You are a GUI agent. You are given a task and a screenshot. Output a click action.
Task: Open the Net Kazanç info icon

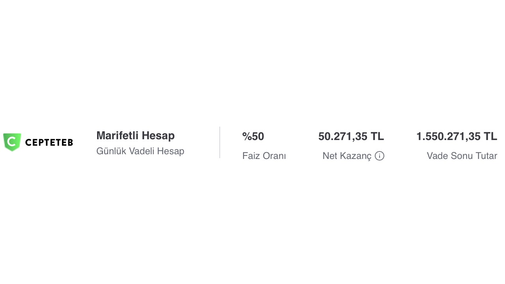pos(380,156)
